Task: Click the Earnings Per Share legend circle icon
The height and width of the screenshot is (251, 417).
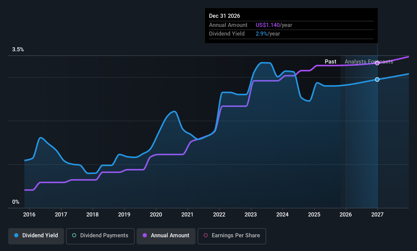Action: click(x=206, y=236)
